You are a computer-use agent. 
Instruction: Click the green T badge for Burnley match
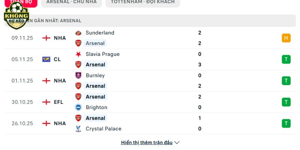click(x=286, y=81)
